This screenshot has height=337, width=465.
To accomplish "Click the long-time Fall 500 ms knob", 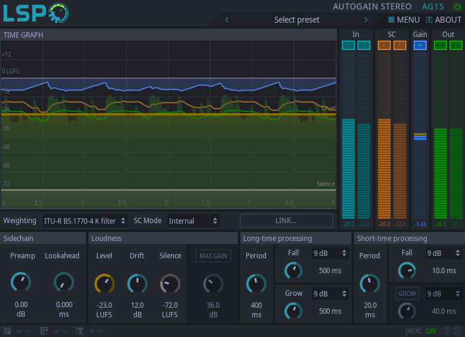I will pos(293,270).
